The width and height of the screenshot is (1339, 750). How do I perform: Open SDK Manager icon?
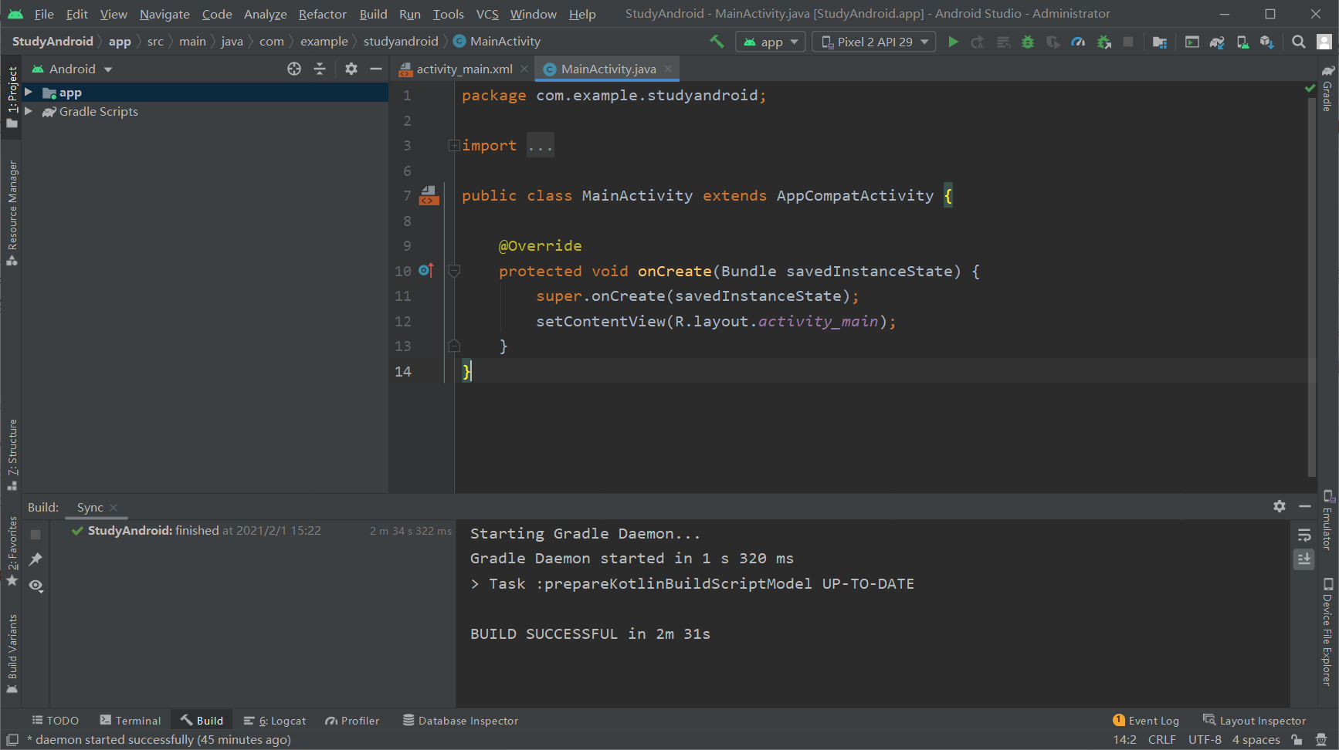pos(1267,42)
